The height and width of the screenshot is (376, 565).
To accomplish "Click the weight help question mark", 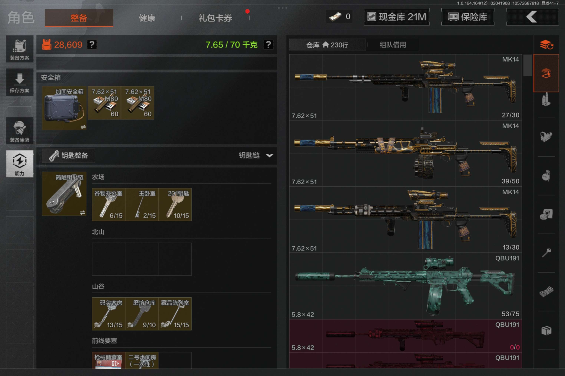I will click(x=268, y=45).
